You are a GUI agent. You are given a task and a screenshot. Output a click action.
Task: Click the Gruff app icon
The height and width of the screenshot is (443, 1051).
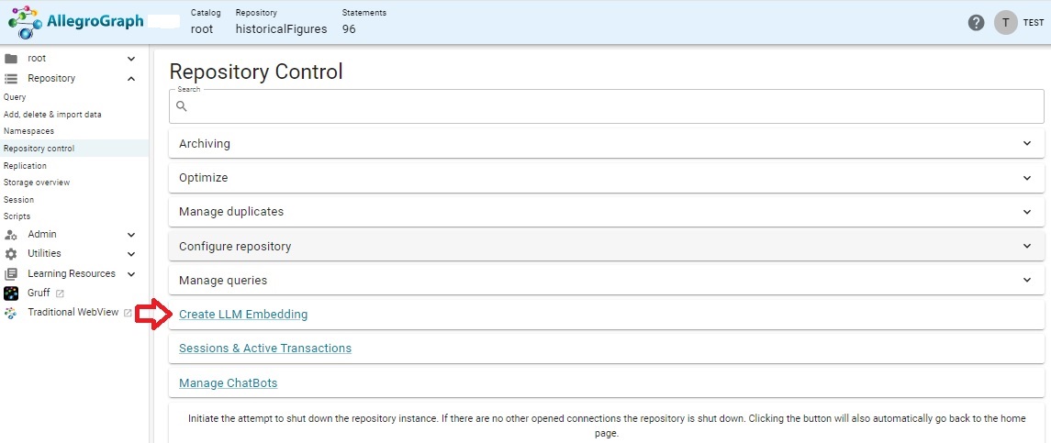pos(11,293)
